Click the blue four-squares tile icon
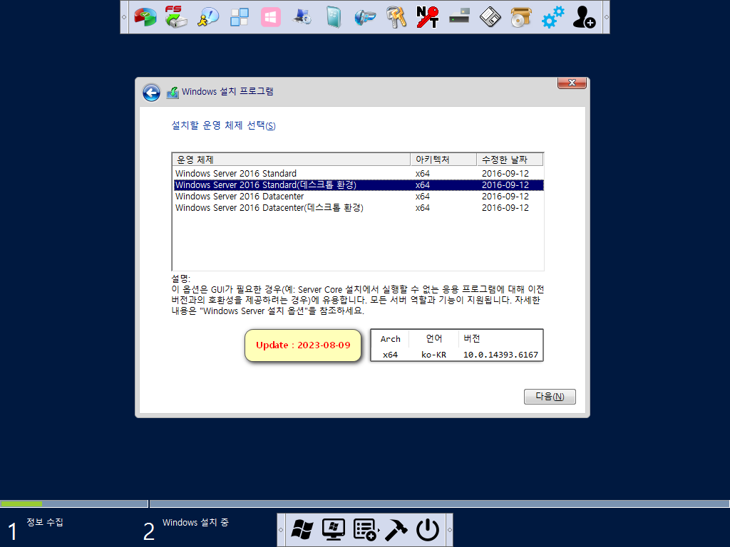This screenshot has height=547, width=730. (240, 17)
